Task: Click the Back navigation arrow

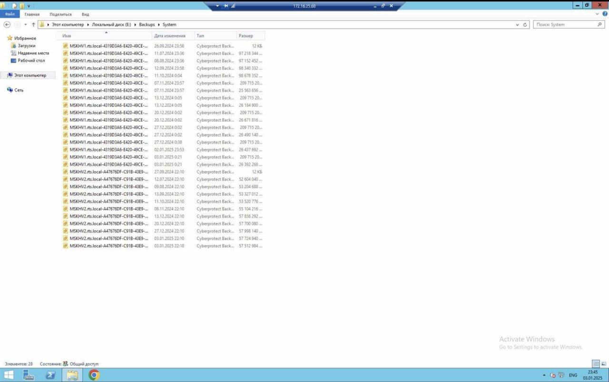Action: pyautogui.click(x=7, y=25)
